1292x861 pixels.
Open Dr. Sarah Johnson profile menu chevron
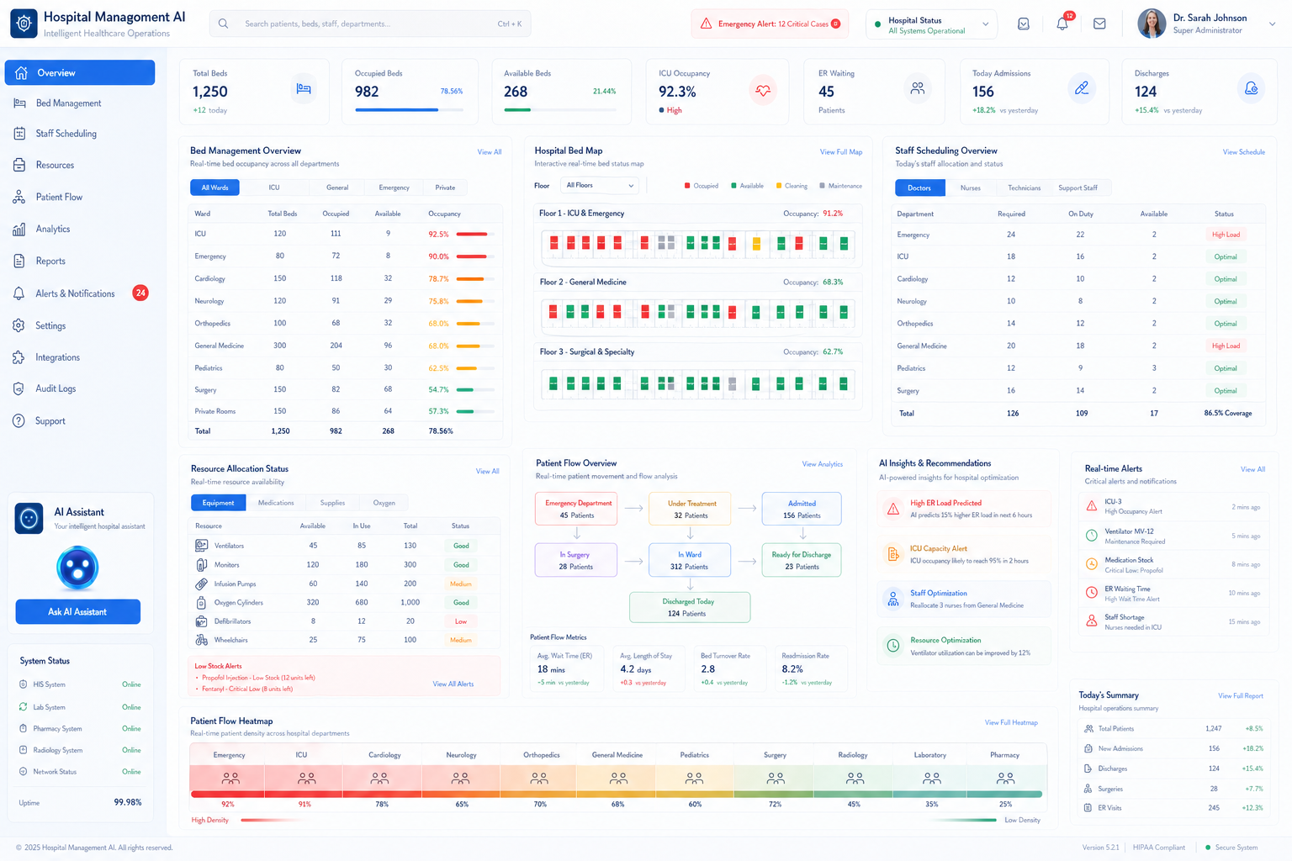coord(1272,24)
